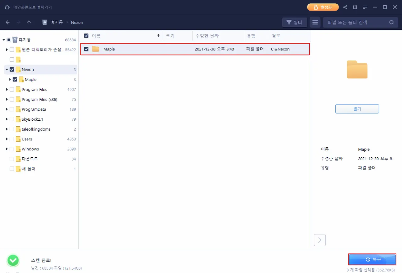This screenshot has height=273, width=402.
Task: Expand the 원본 디렉토리가 손실 node
Action: tap(7, 50)
